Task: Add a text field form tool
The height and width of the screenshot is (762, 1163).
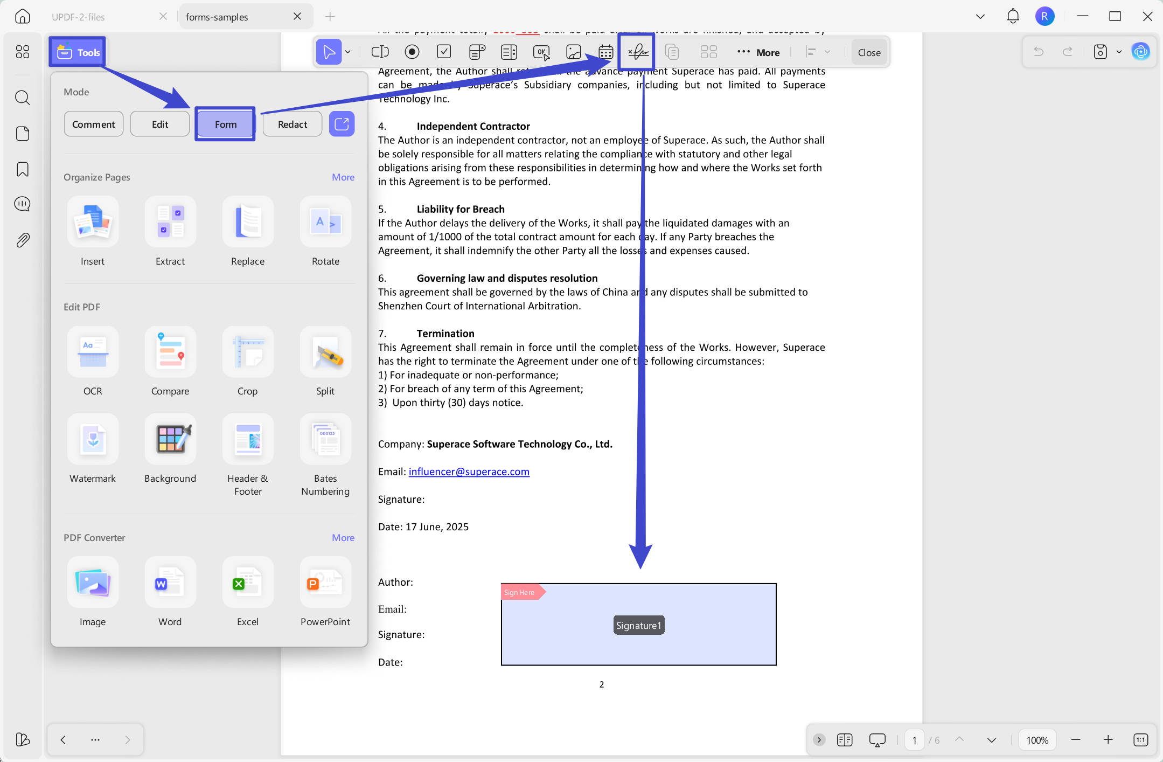Action: click(380, 52)
